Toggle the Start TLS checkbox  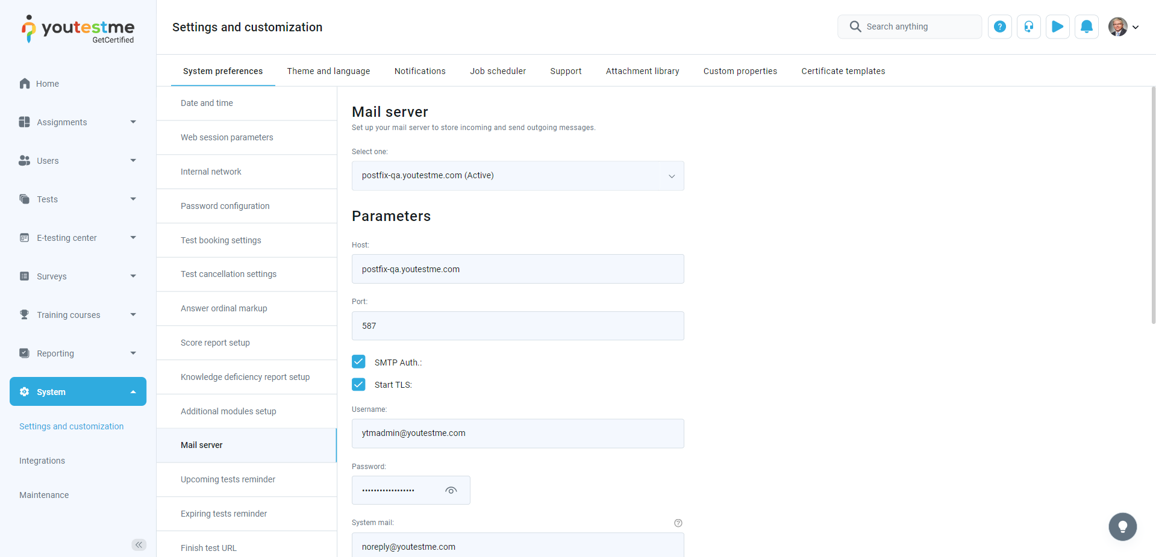point(358,385)
